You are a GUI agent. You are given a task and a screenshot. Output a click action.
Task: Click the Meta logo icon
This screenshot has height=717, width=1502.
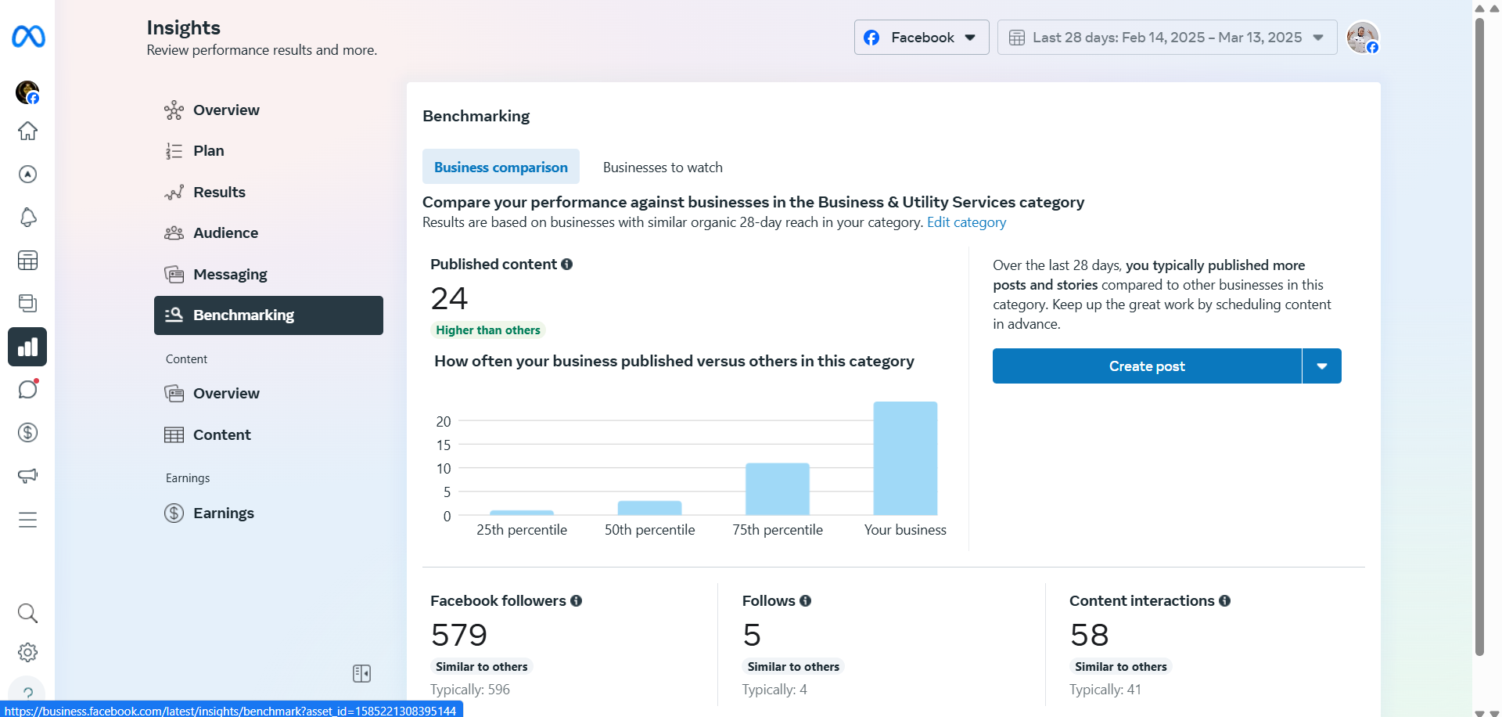(28, 36)
